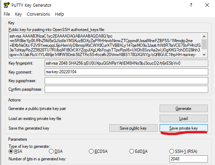Viewport: 215px width, 165px height.
Task: Open the Conversions menu
Action: 39,14
